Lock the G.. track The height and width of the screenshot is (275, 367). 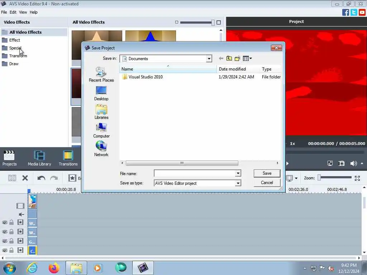coord(11,241)
